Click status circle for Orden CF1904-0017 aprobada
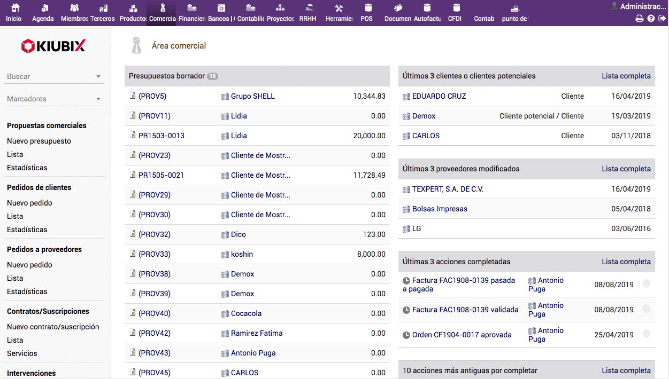 647,335
